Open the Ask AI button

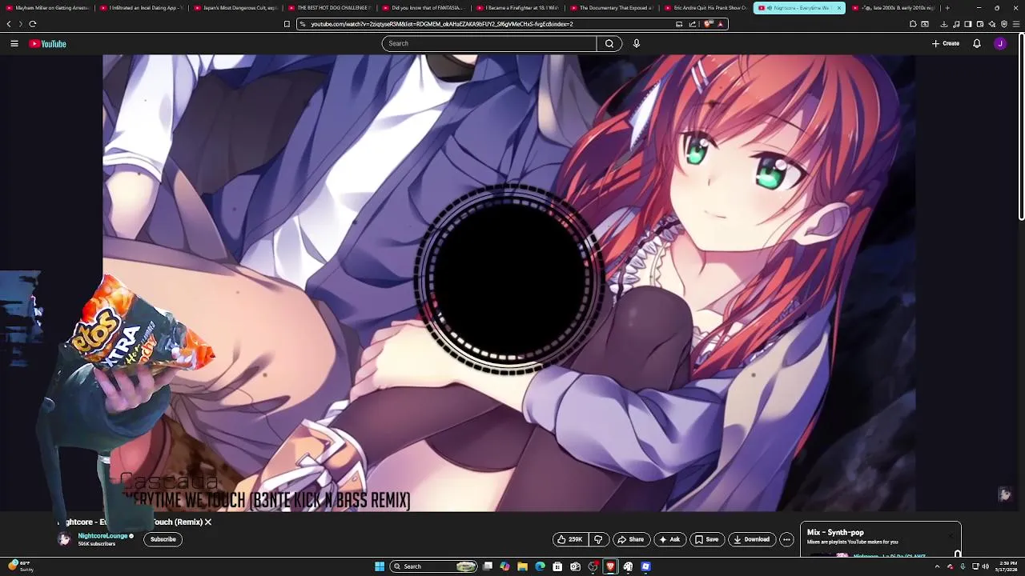[669, 539]
